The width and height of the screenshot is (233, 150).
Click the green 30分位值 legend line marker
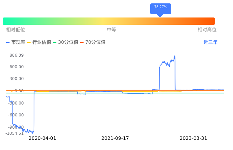[x=55, y=42]
